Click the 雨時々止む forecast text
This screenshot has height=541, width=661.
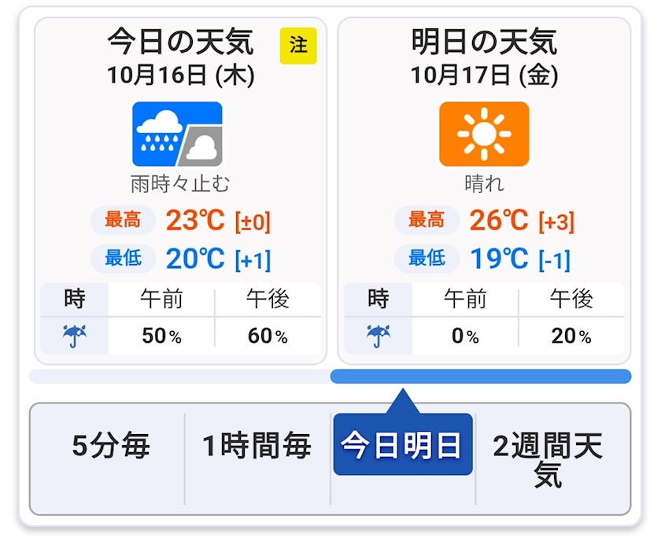pyautogui.click(x=180, y=184)
